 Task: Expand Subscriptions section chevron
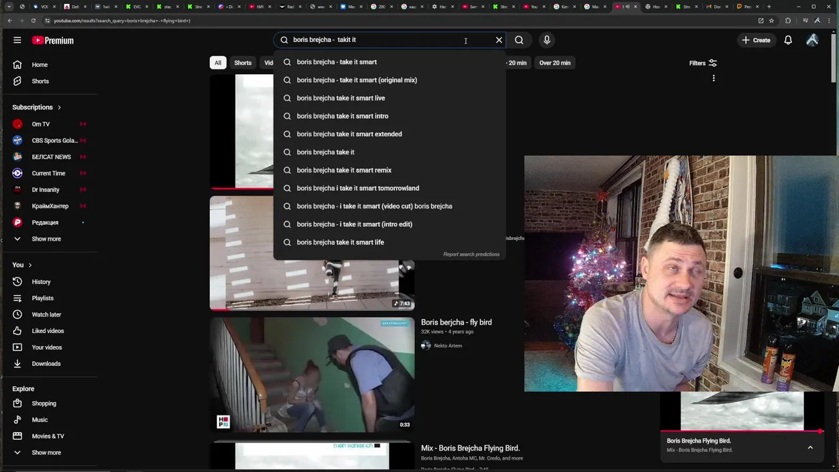coord(59,108)
